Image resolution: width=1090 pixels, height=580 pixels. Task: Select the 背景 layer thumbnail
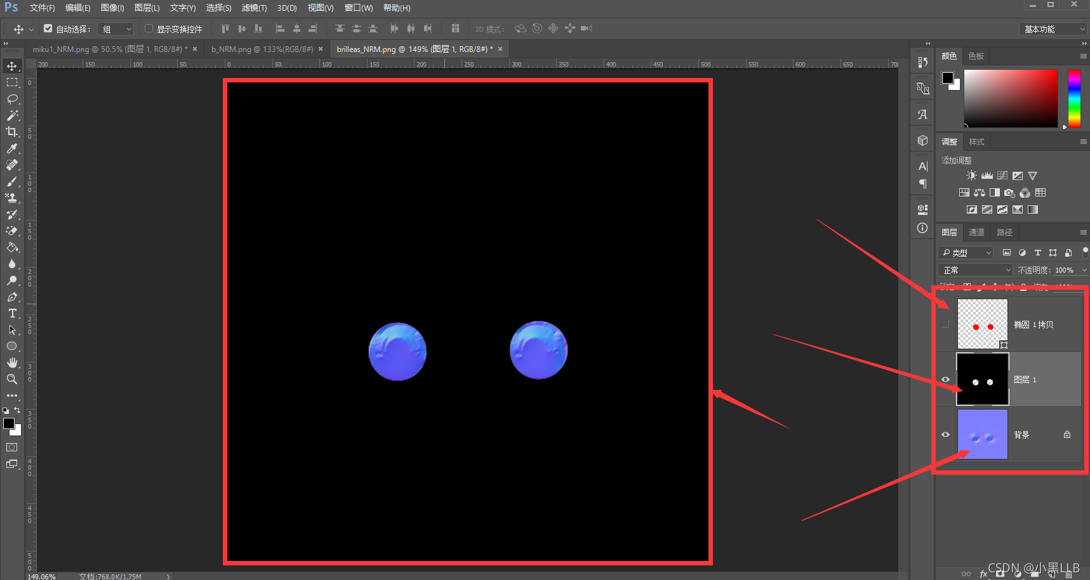(x=982, y=434)
